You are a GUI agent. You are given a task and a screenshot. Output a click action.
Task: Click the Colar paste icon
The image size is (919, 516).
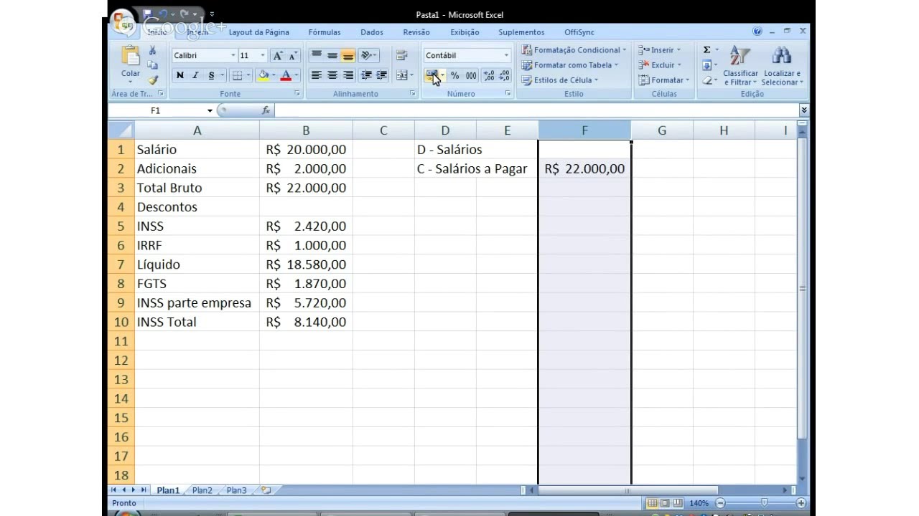(x=131, y=56)
